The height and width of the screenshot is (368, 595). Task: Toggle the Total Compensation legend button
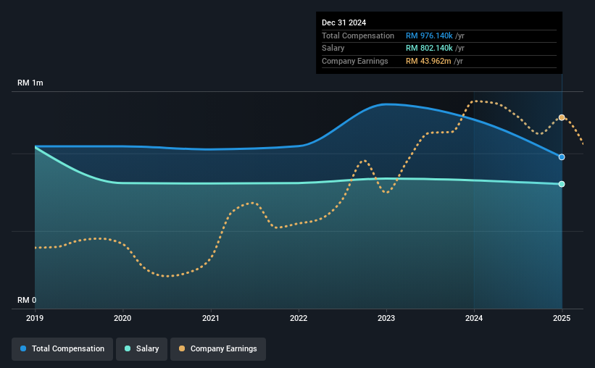(x=62, y=349)
